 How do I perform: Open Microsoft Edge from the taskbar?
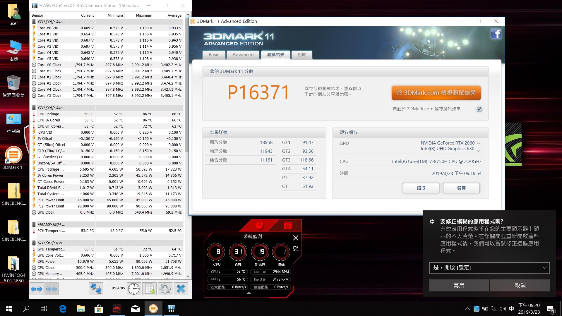62,309
